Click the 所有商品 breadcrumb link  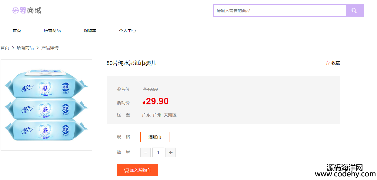pos(25,48)
